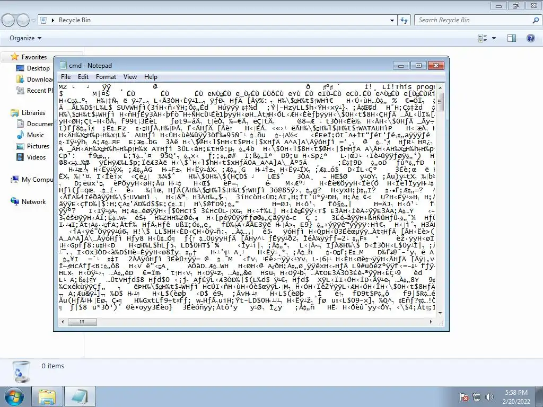
Task: Open the Windows Start menu
Action: pos(14,397)
